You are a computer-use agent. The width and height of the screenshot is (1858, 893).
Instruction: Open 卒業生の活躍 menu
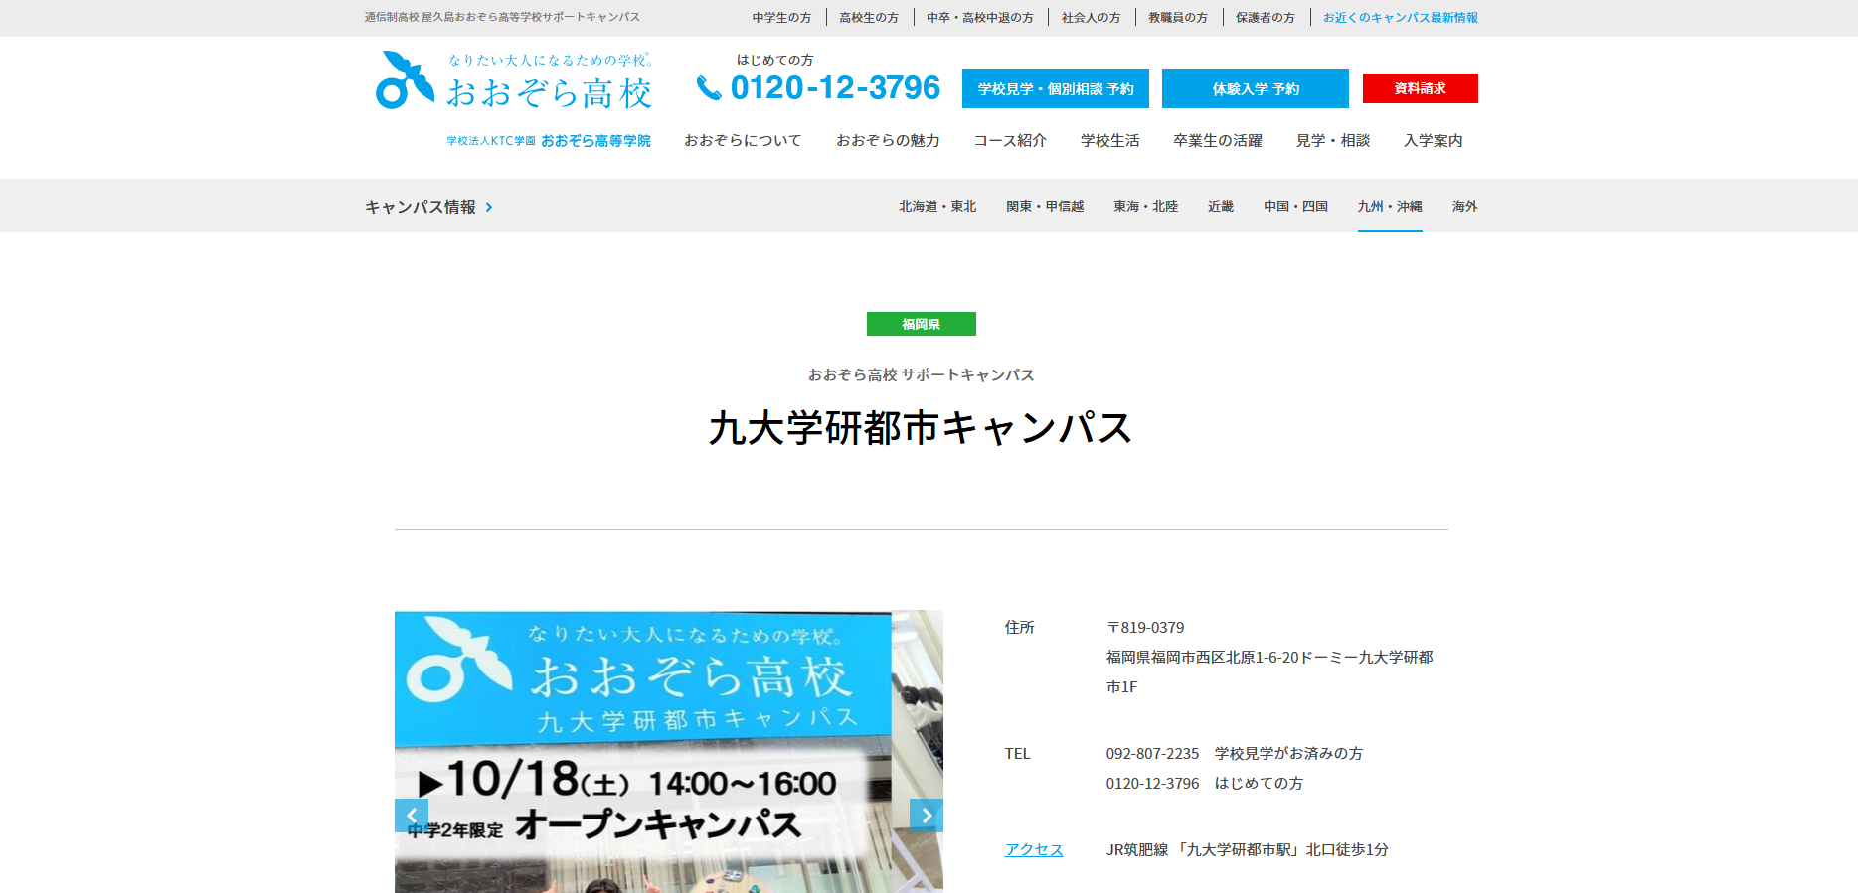tap(1218, 141)
